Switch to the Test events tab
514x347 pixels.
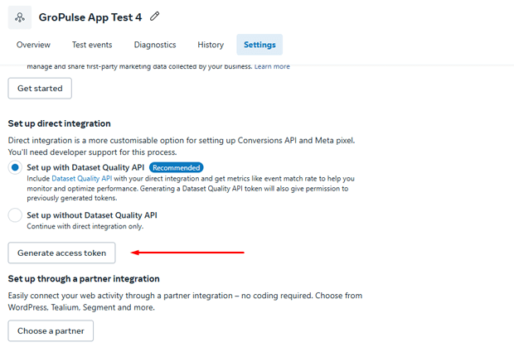(x=92, y=45)
